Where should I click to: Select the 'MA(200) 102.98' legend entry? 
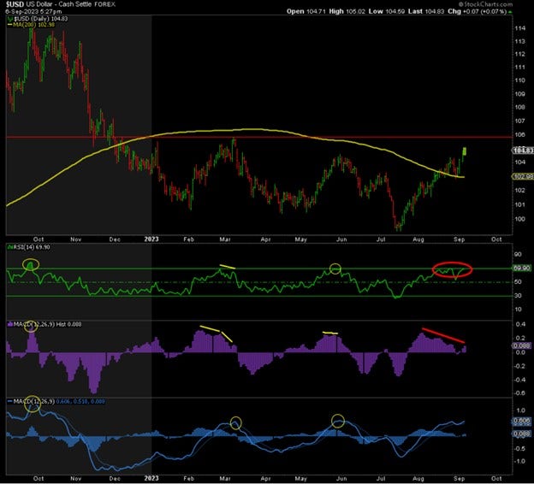(x=32, y=25)
